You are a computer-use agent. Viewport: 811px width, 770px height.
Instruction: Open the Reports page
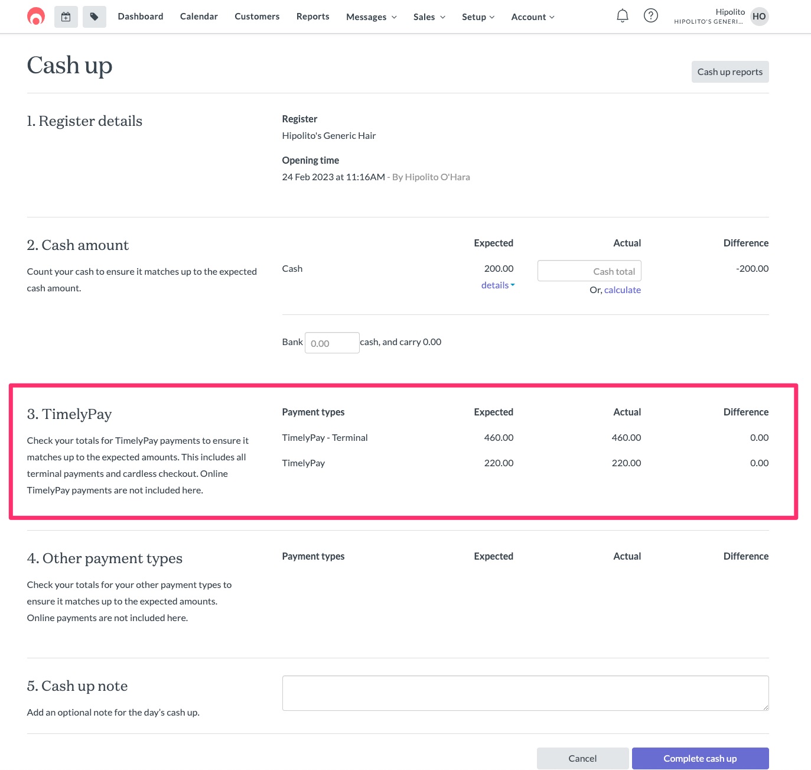[x=313, y=17]
